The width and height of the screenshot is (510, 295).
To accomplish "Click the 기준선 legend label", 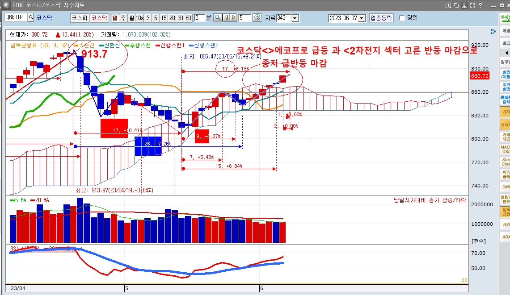I will 87,45.
